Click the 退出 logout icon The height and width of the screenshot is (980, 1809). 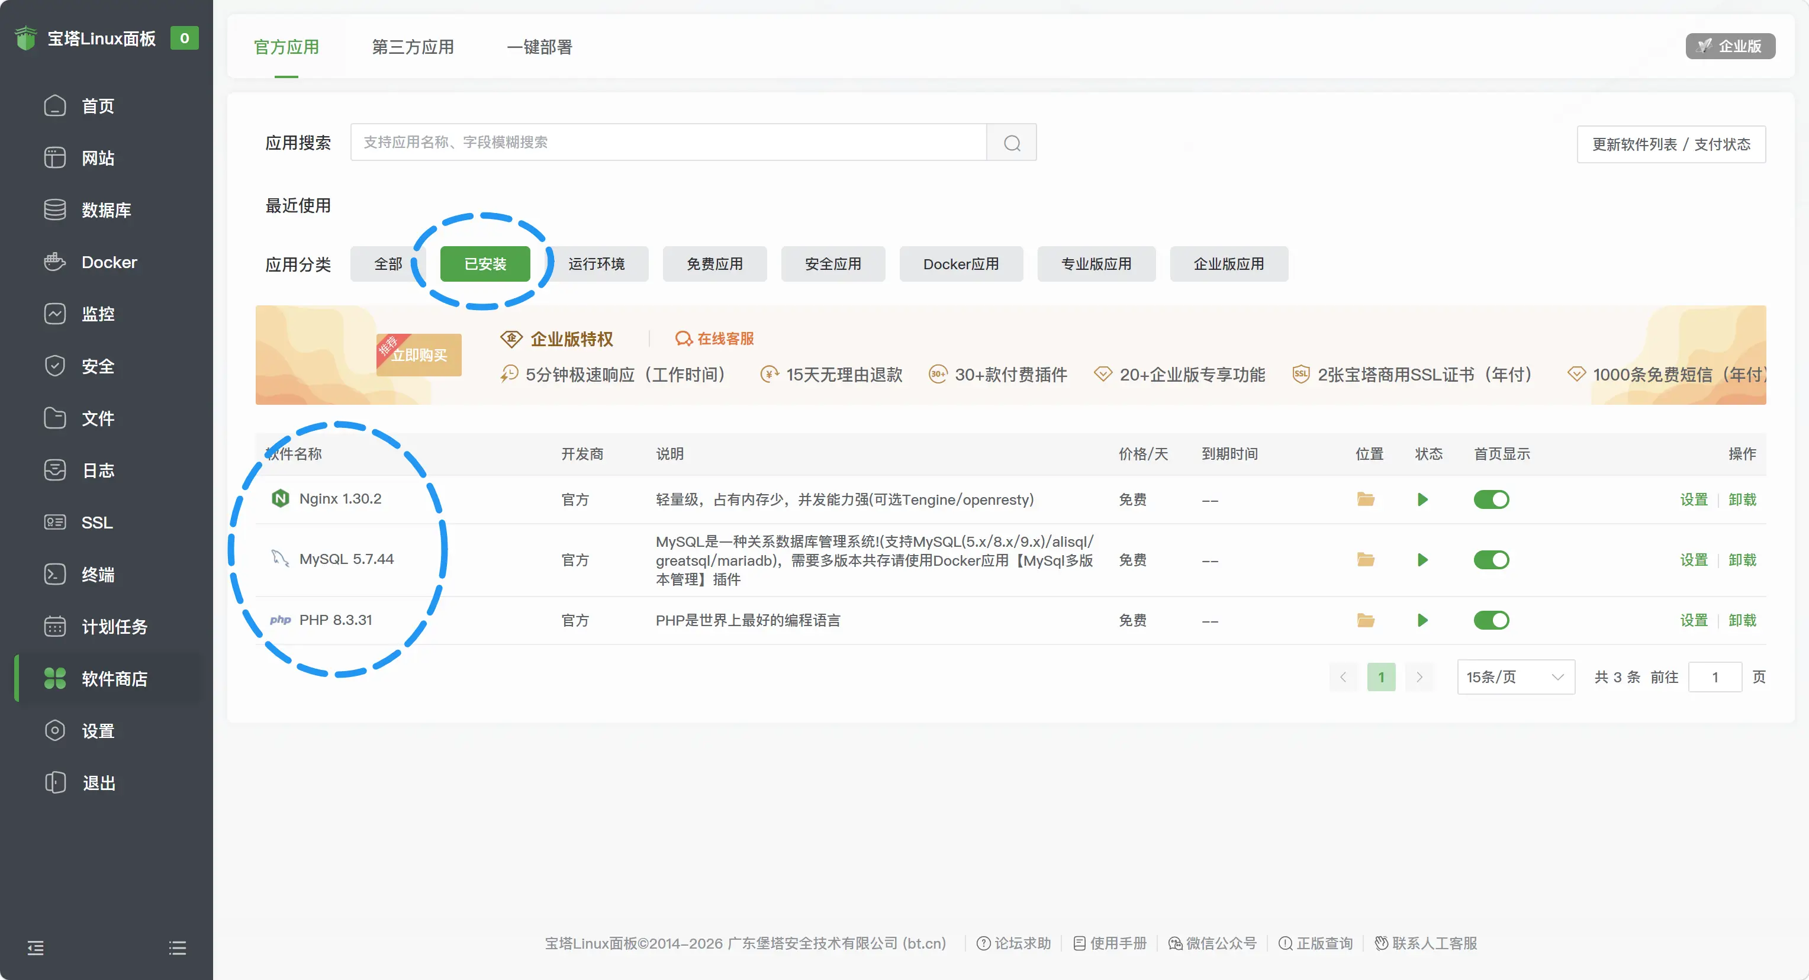click(55, 783)
